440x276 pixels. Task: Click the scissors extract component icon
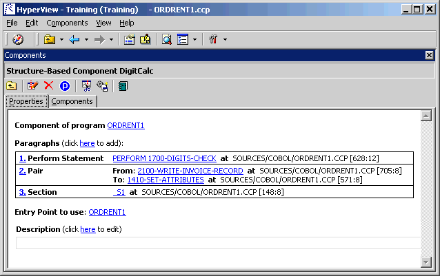87,86
